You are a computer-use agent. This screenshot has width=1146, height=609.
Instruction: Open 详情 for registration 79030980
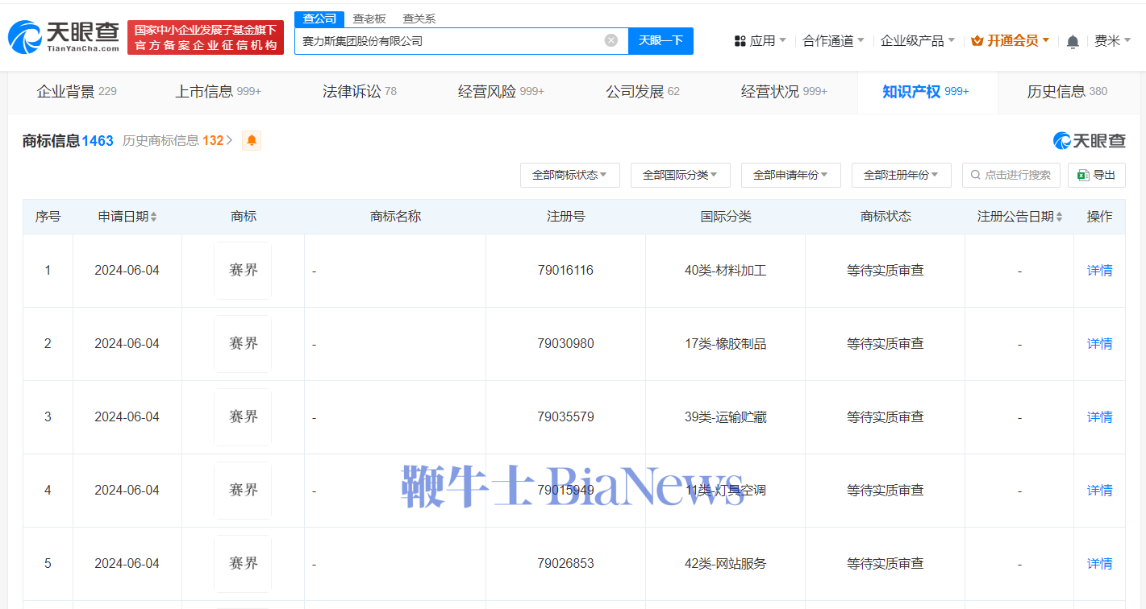click(x=1099, y=344)
